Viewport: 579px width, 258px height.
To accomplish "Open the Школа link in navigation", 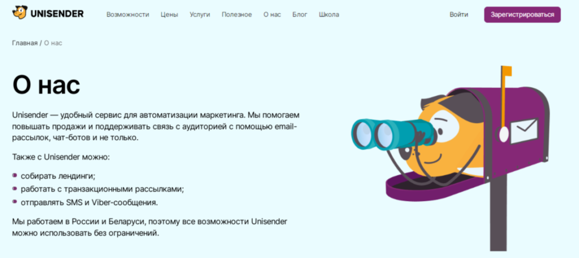I will 329,15.
